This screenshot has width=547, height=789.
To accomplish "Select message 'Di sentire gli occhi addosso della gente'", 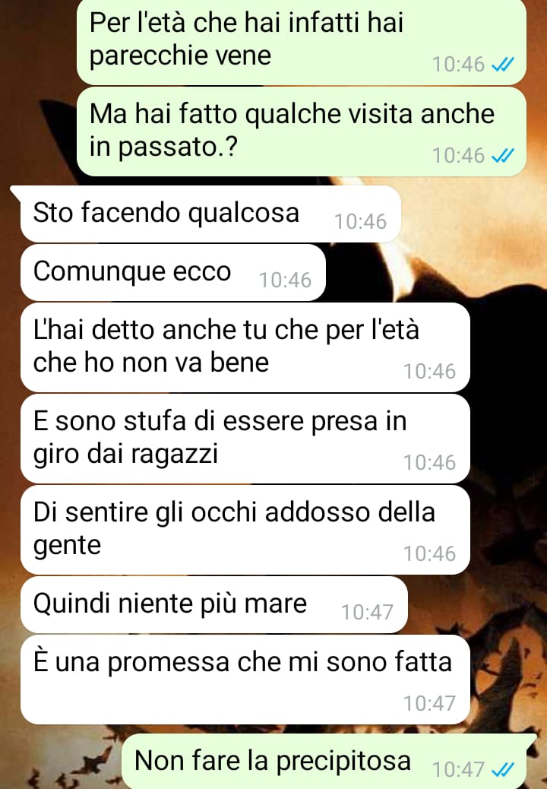I will tap(245, 530).
